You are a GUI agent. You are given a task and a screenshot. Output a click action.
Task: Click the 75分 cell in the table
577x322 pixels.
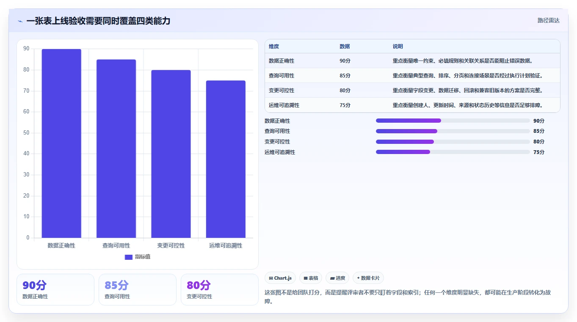coord(345,105)
